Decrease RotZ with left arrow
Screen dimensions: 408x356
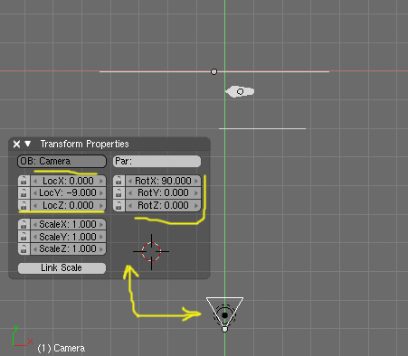coord(130,205)
